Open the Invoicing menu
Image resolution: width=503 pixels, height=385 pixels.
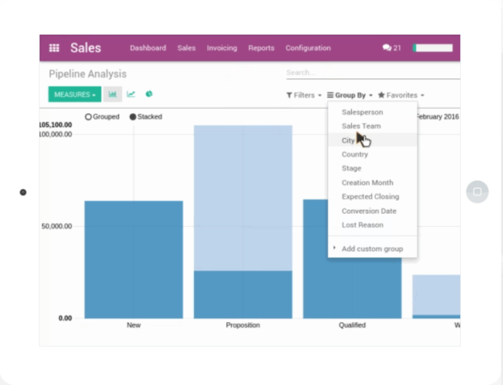click(x=222, y=48)
